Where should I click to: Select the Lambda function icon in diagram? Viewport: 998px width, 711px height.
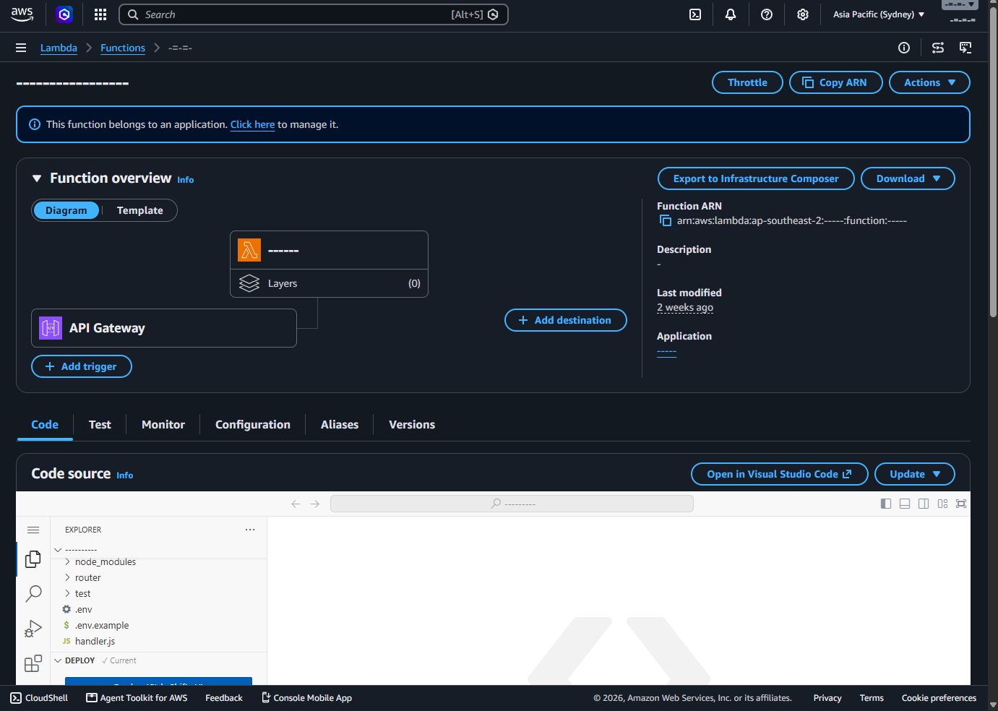tap(249, 250)
